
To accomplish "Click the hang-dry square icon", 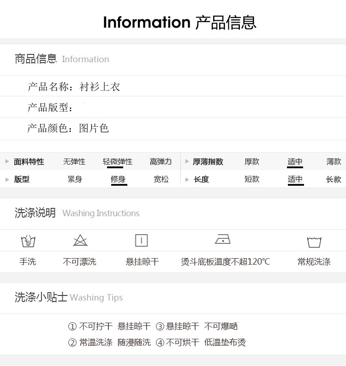I will pos(141,241).
